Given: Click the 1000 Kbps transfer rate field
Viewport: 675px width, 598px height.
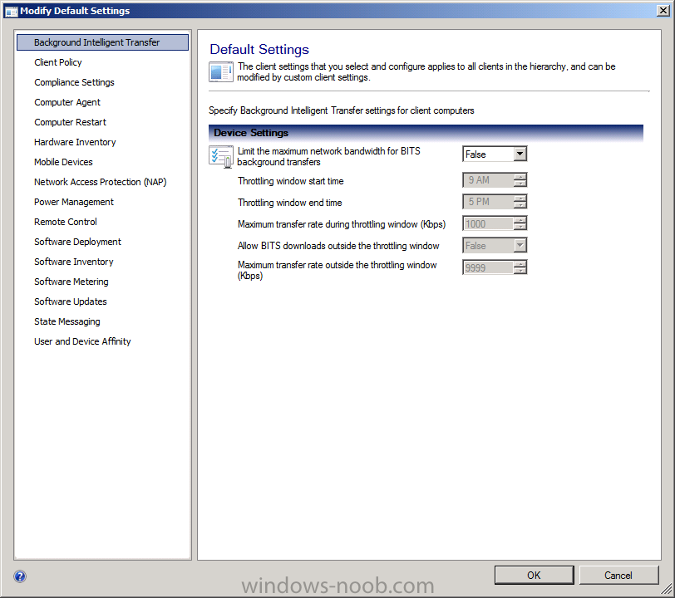Looking at the screenshot, I should click(x=488, y=223).
